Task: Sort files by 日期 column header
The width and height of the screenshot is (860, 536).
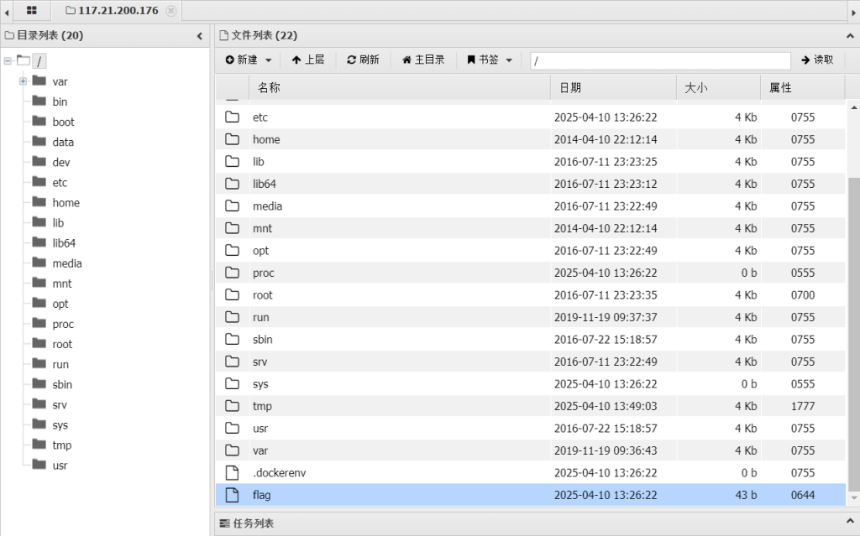Action: pyautogui.click(x=614, y=88)
